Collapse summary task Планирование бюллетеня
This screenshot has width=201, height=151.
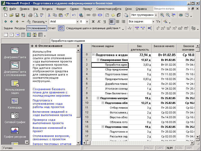coord(98,60)
